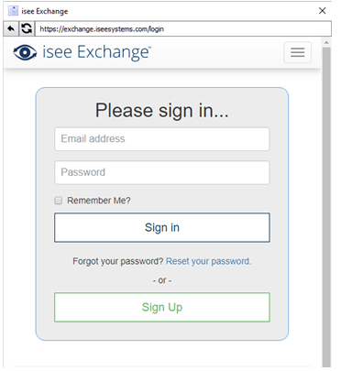Click the window's app icon in title bar
Screen dimensions: 341x371
(13, 11)
